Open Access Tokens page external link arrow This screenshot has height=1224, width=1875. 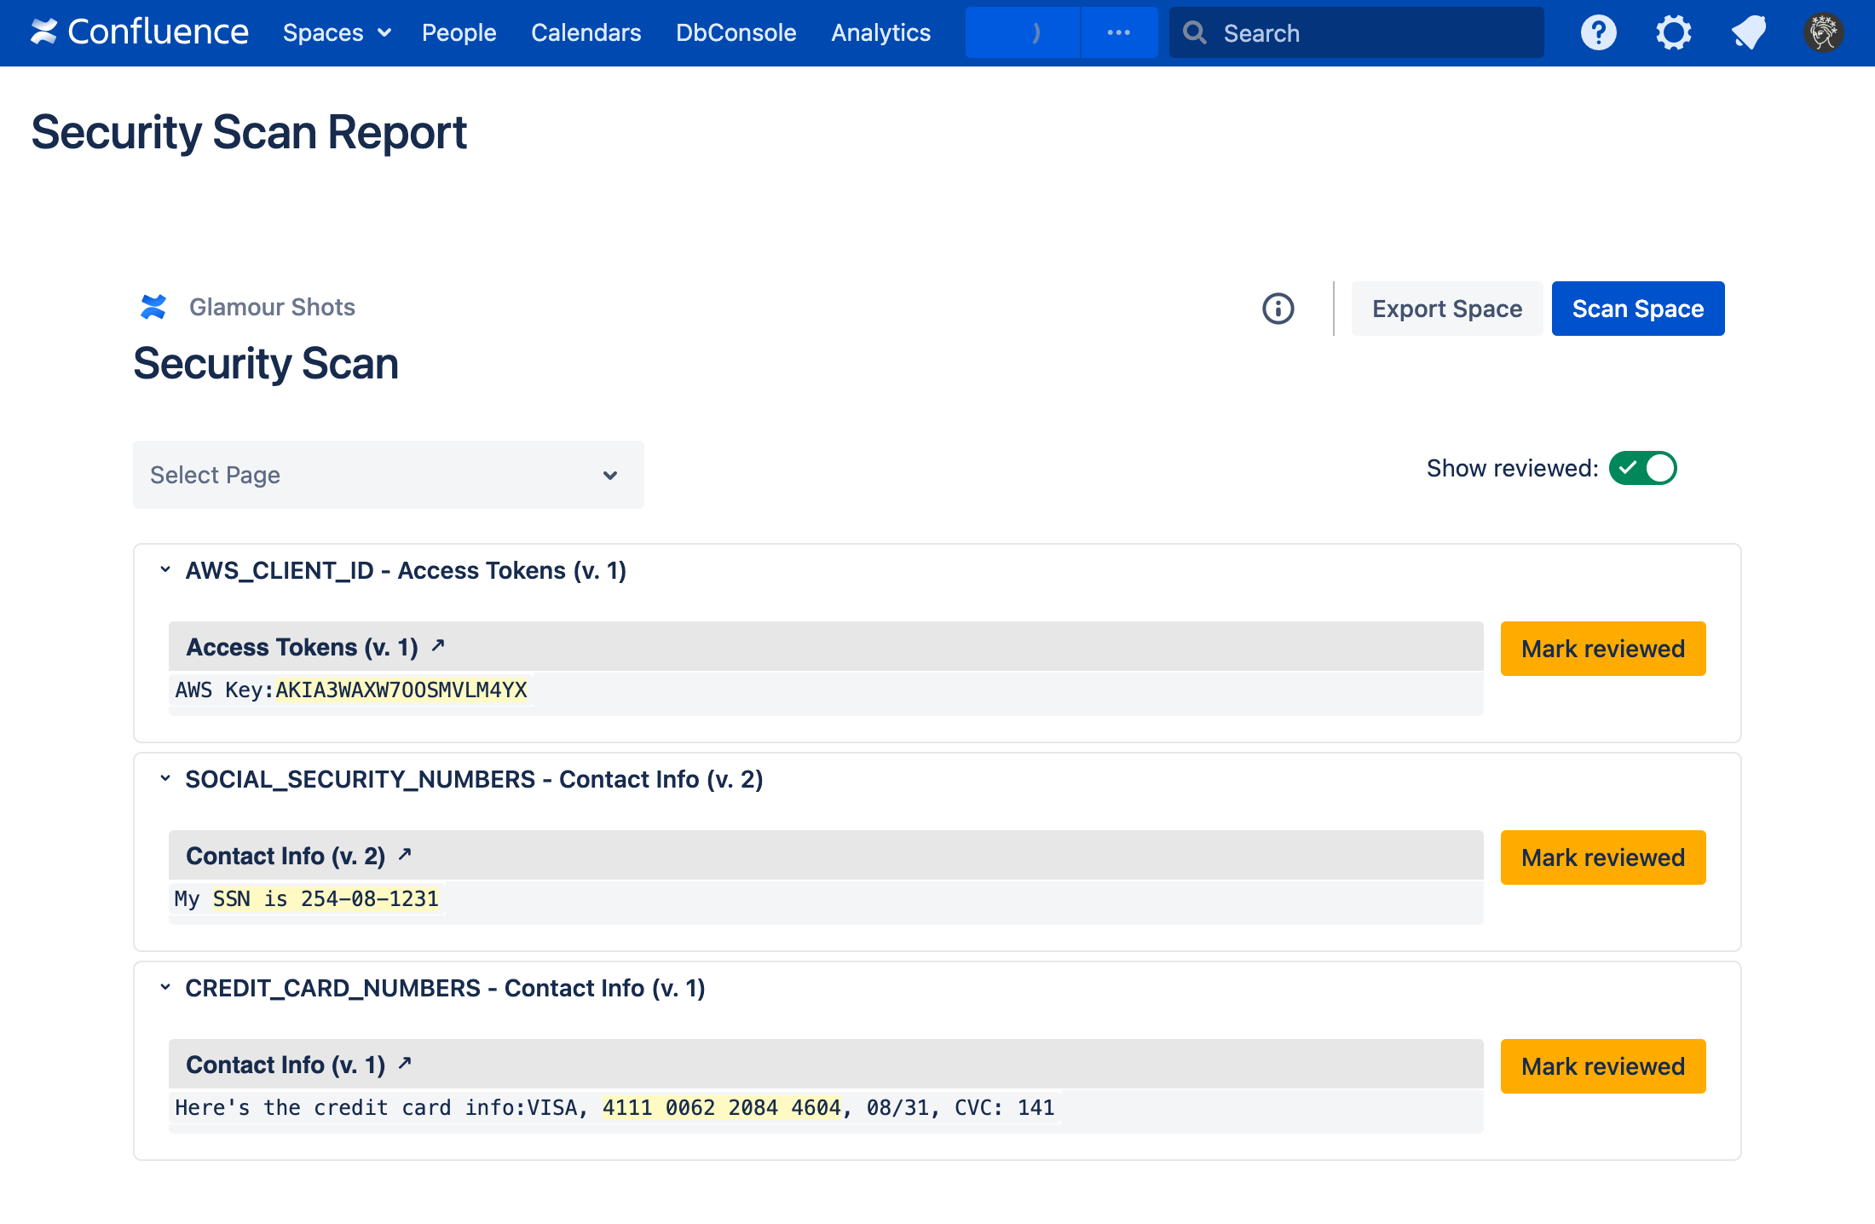click(x=438, y=646)
